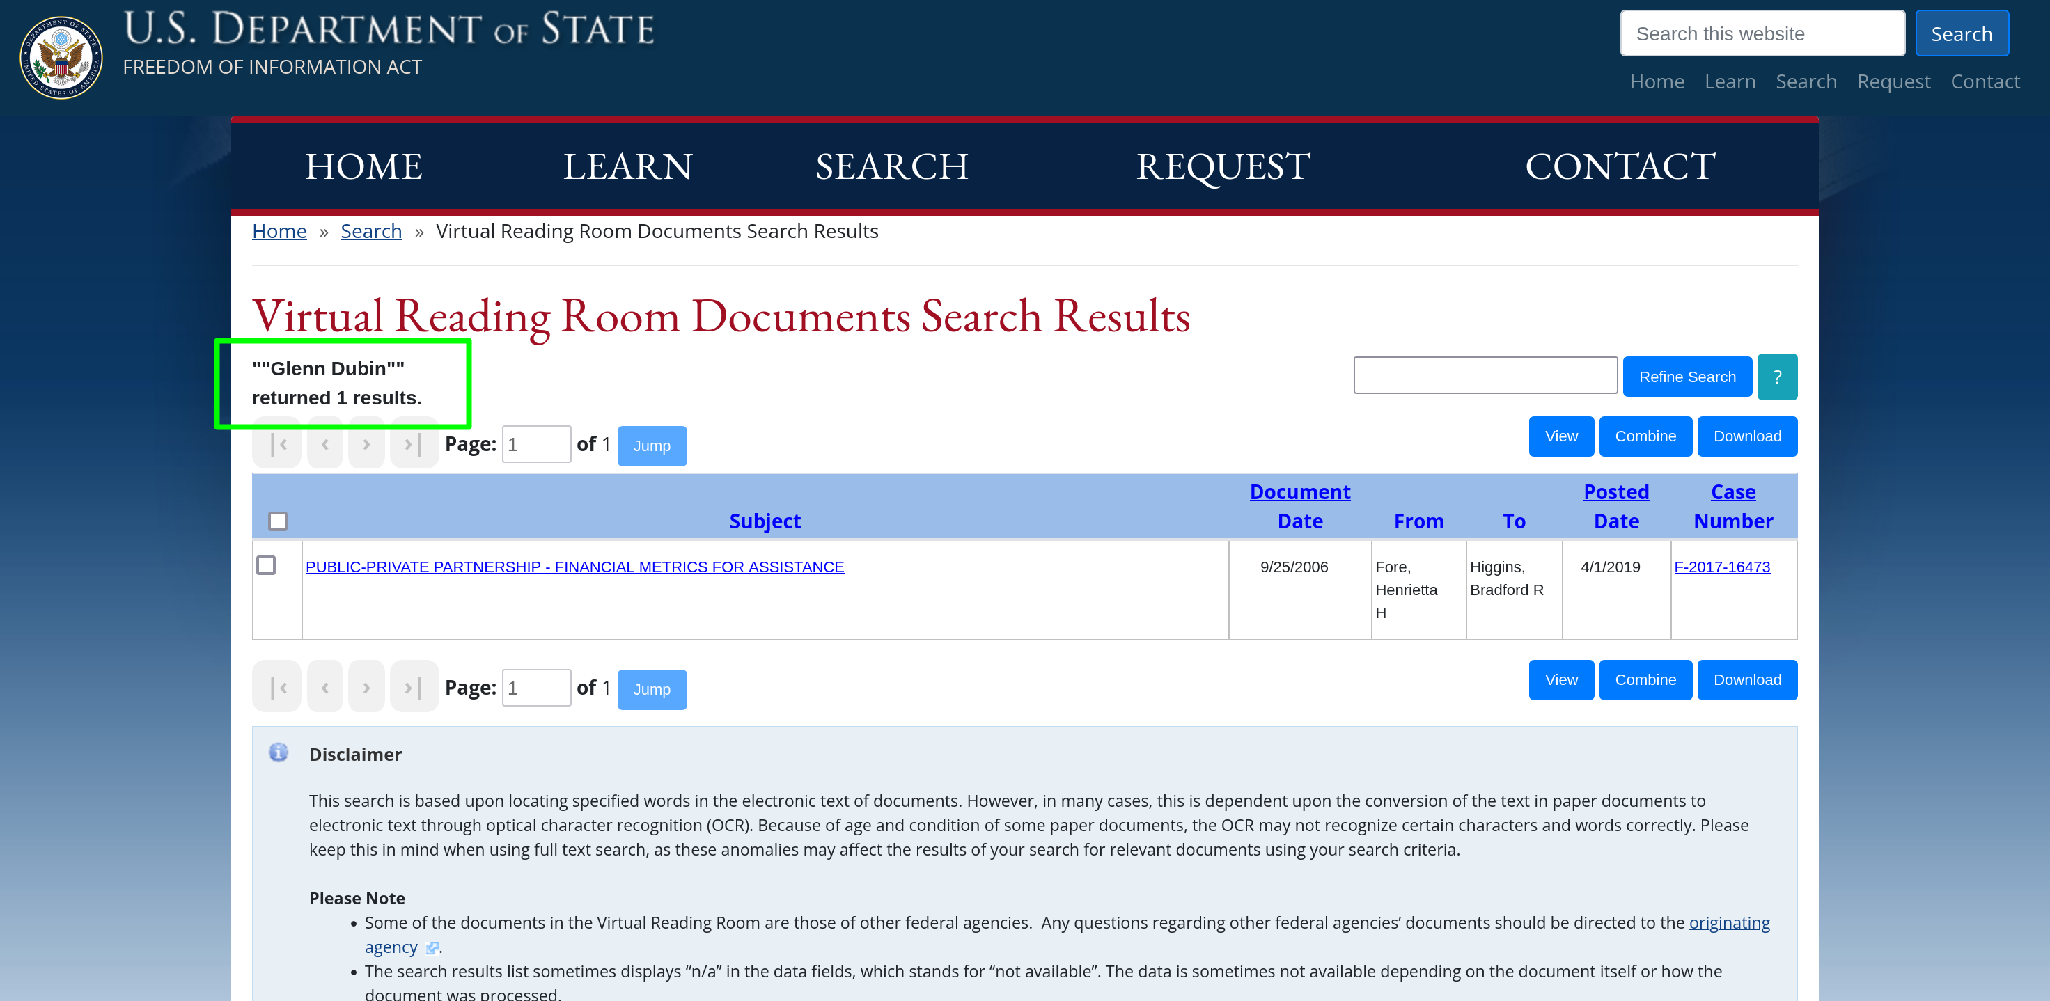Viewport: 2050px width, 1001px height.
Task: Go to last page in bottom pager
Action: [413, 686]
